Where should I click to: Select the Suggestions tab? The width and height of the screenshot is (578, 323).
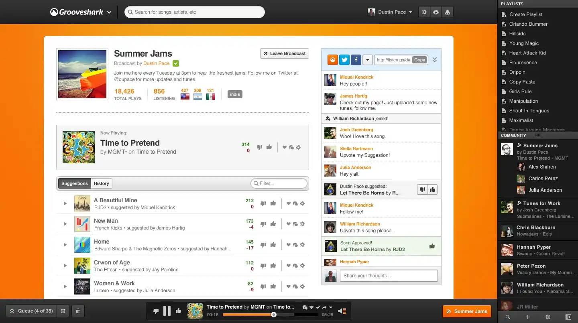tap(74, 183)
